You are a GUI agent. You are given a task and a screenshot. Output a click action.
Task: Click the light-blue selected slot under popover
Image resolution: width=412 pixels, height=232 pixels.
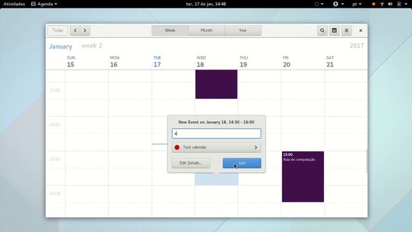tap(216, 179)
